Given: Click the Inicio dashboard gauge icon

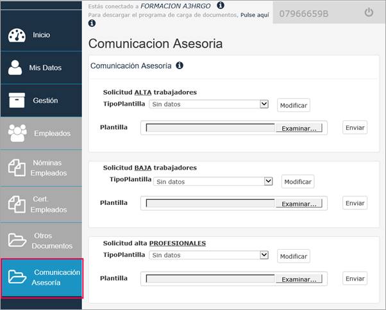Looking at the screenshot, I should pos(17,35).
